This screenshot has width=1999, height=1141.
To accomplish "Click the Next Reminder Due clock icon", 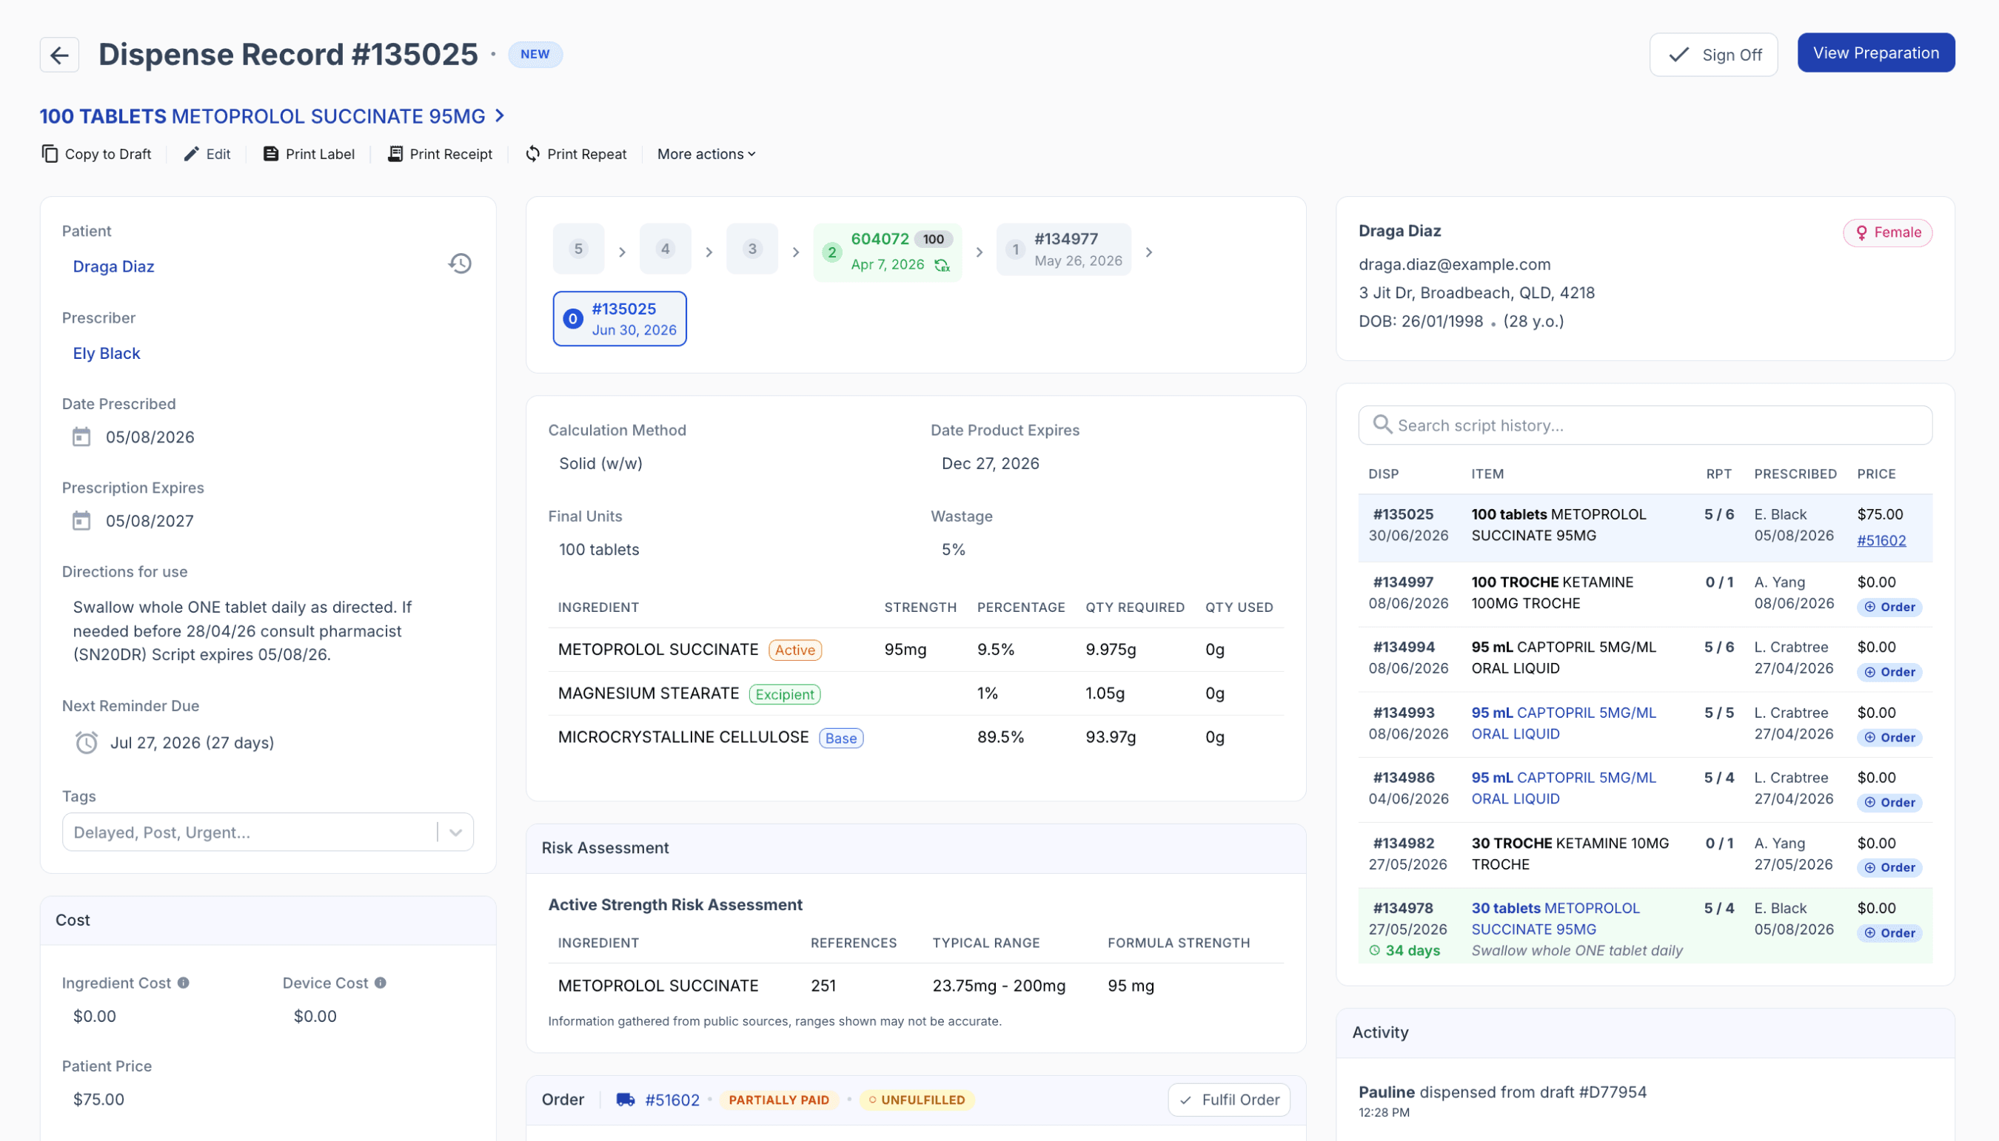I will 86,742.
